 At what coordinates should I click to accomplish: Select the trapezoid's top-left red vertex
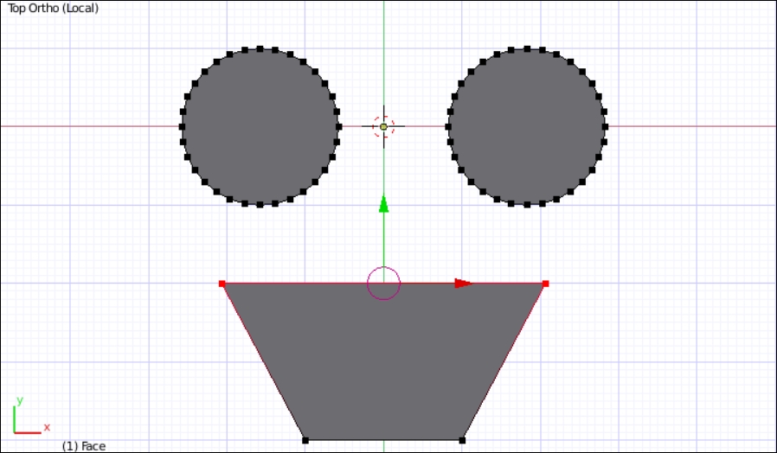pos(222,284)
